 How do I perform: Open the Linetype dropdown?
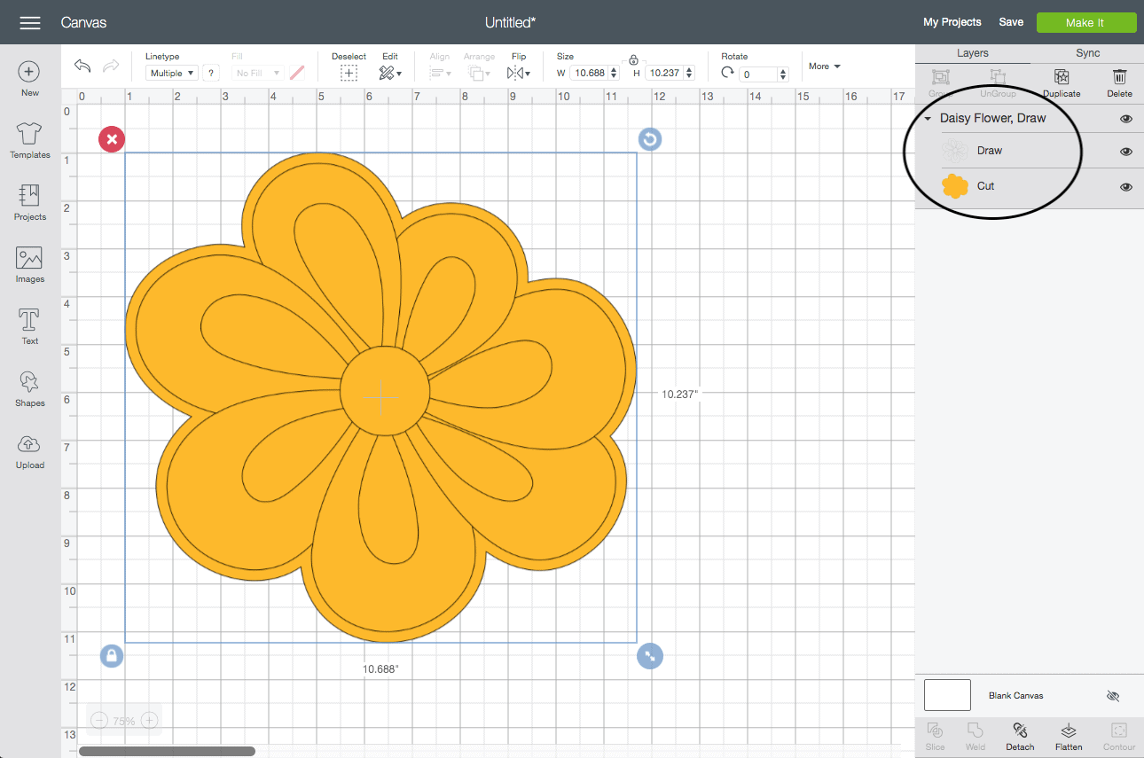(171, 74)
